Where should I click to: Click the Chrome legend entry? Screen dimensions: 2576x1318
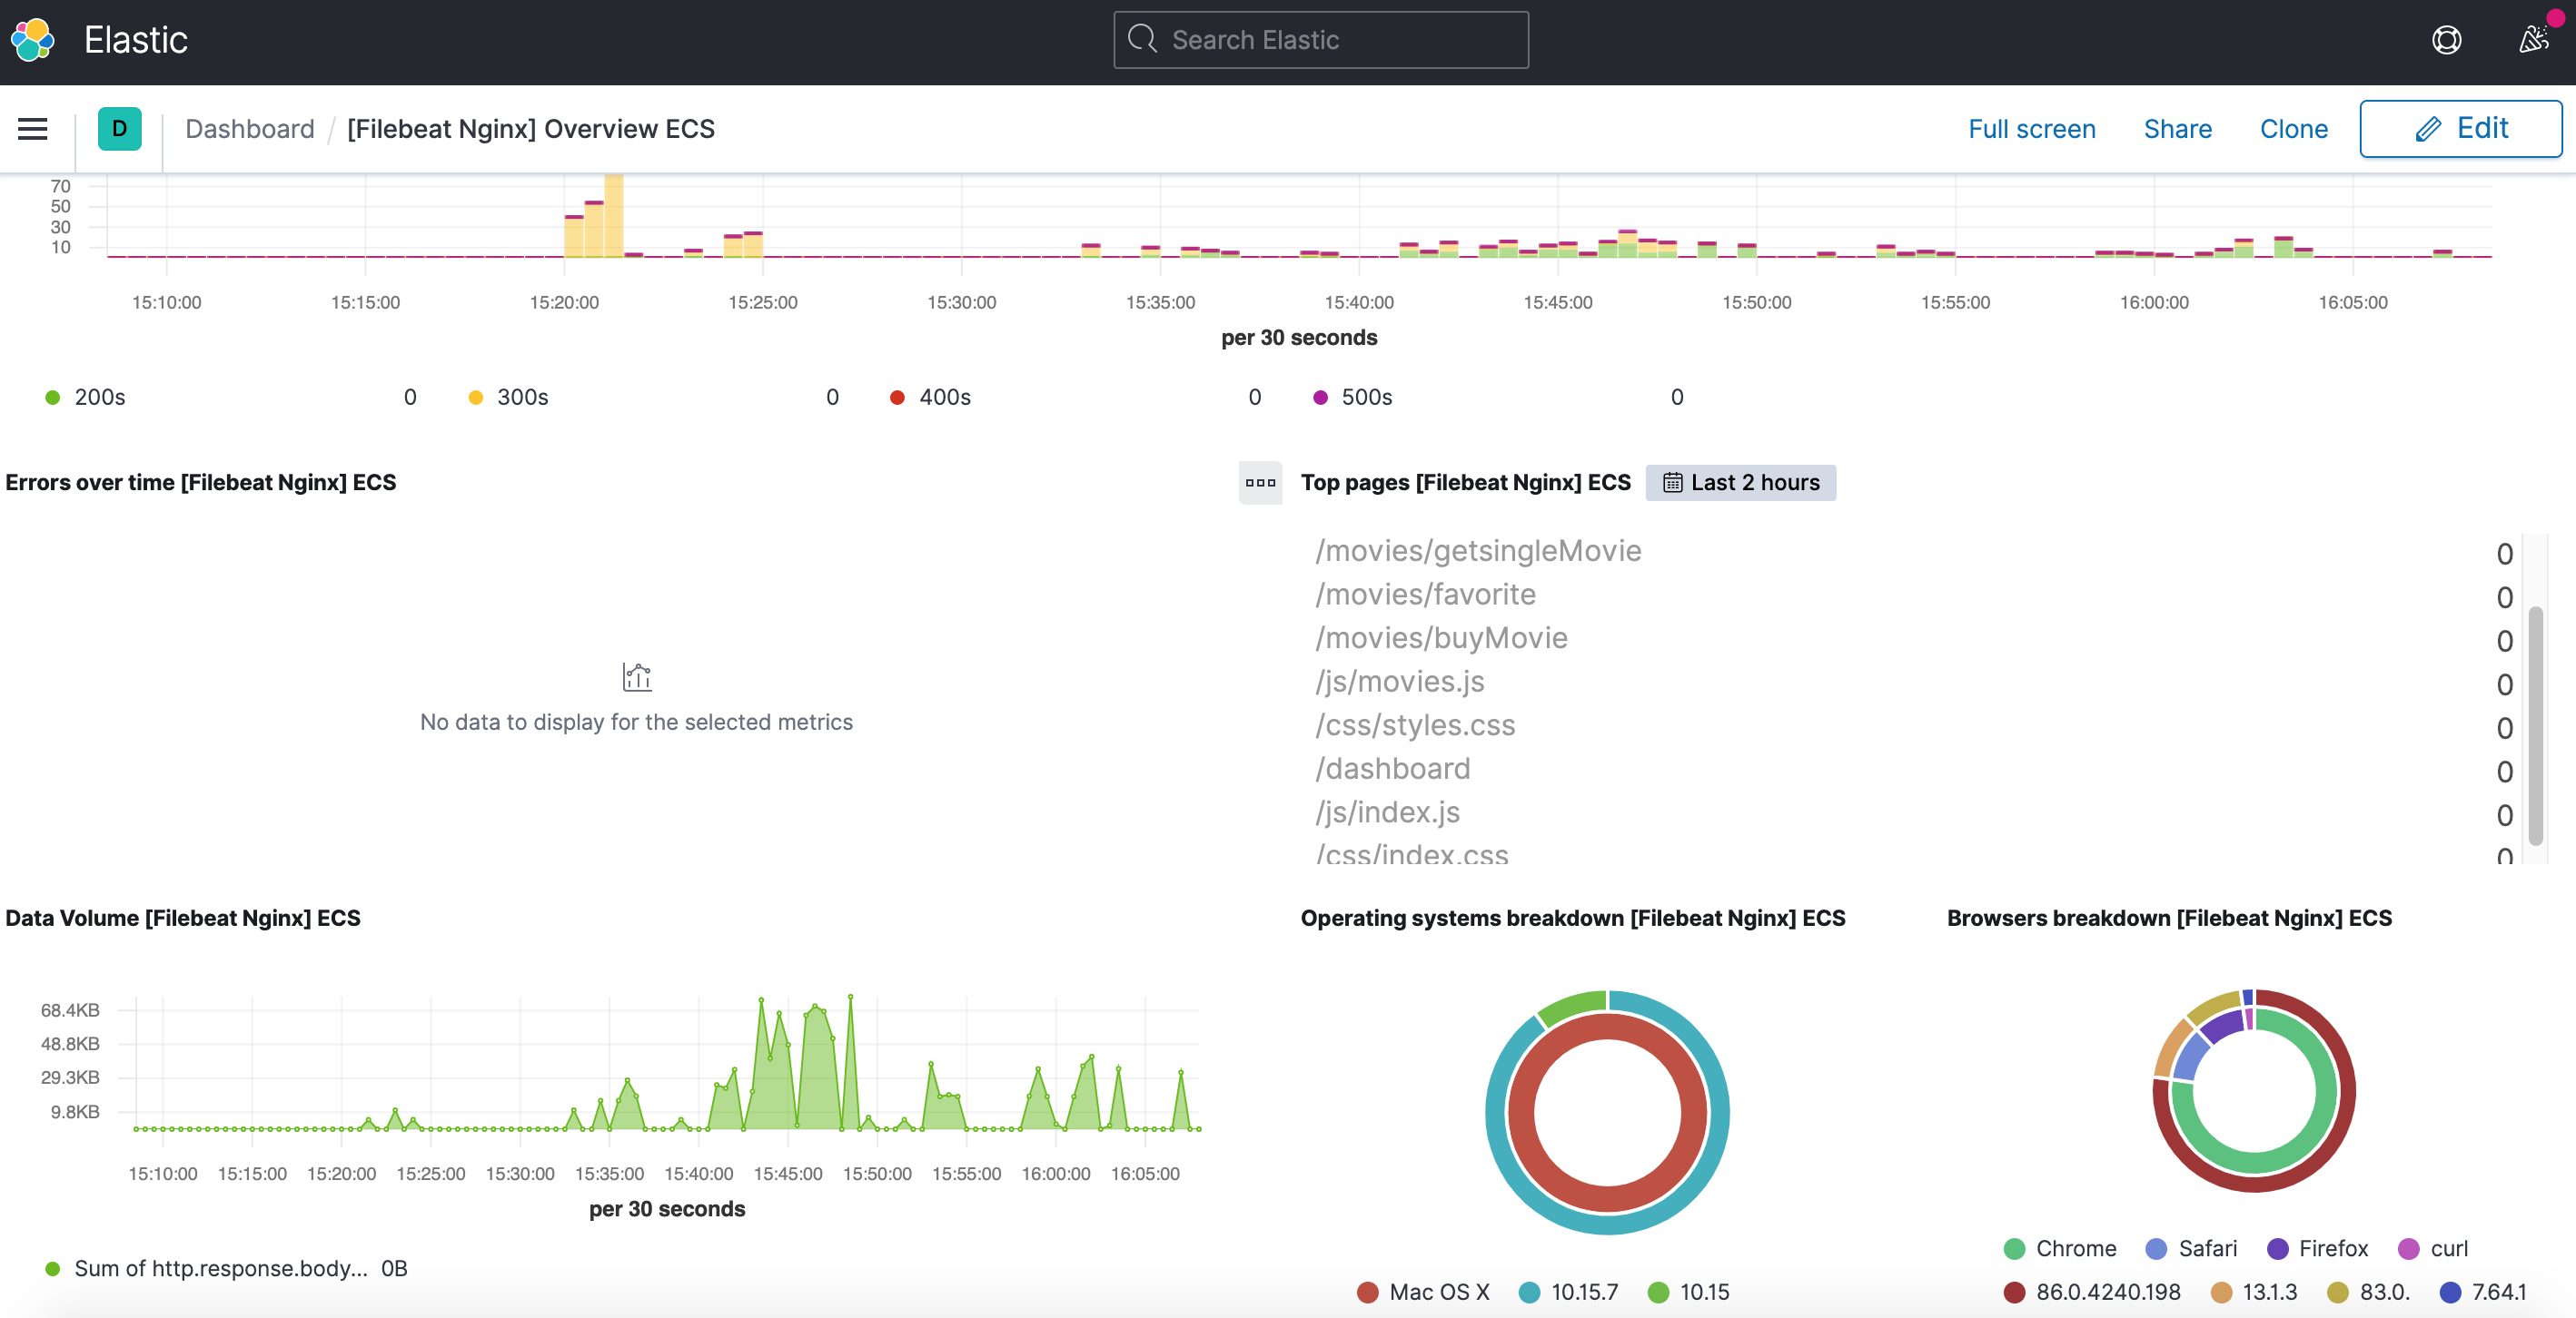click(2075, 1248)
